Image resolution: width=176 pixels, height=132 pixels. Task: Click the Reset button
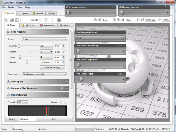12,119
